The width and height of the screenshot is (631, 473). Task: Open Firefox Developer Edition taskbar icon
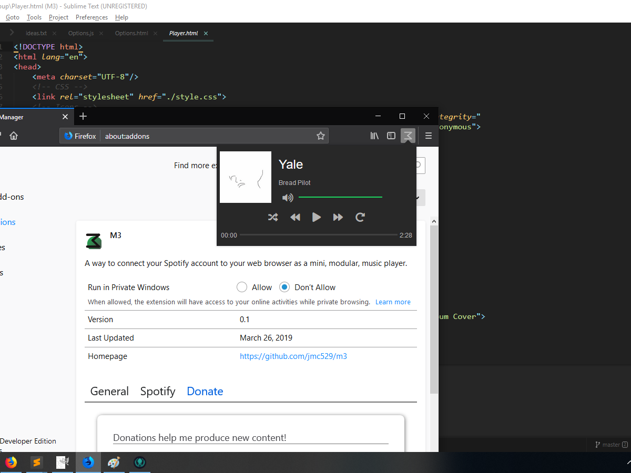pyautogui.click(x=88, y=462)
